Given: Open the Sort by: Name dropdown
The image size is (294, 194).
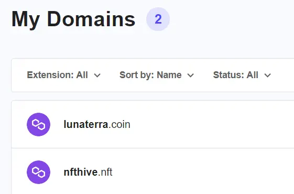Looking at the screenshot, I should [x=157, y=75].
